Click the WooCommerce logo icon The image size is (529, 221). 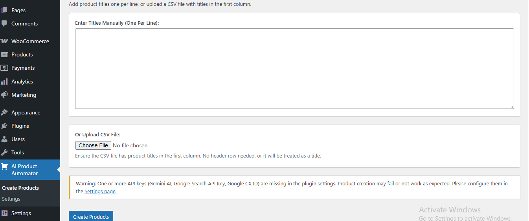[4, 41]
